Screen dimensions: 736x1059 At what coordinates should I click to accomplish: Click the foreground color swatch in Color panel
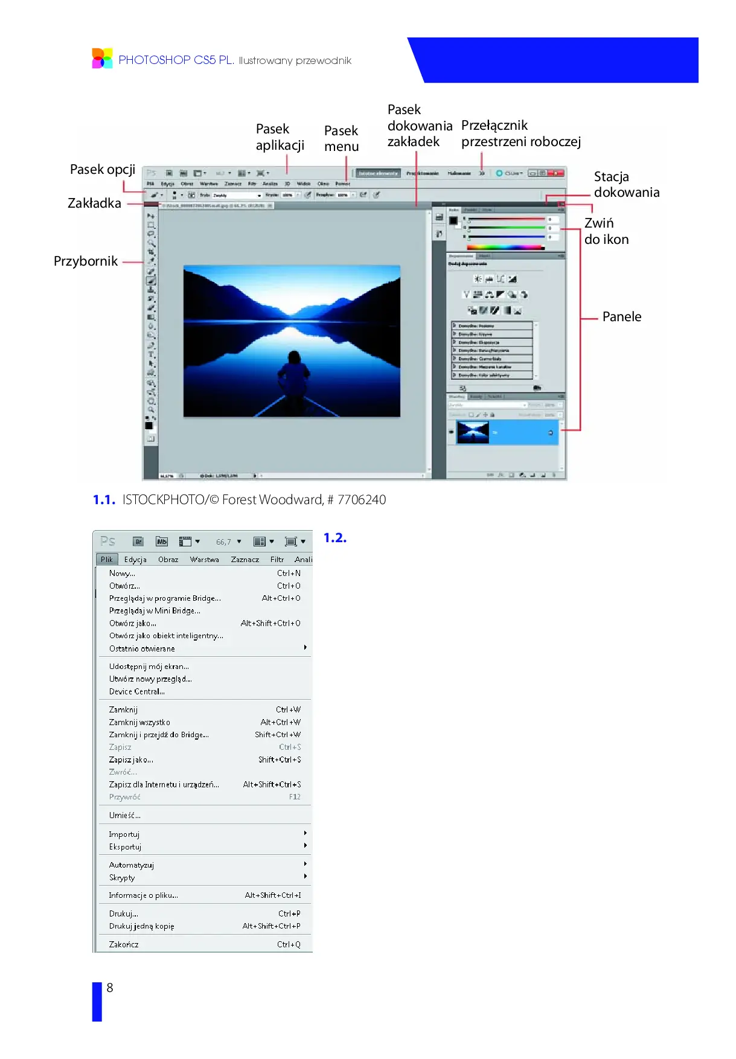click(x=453, y=220)
